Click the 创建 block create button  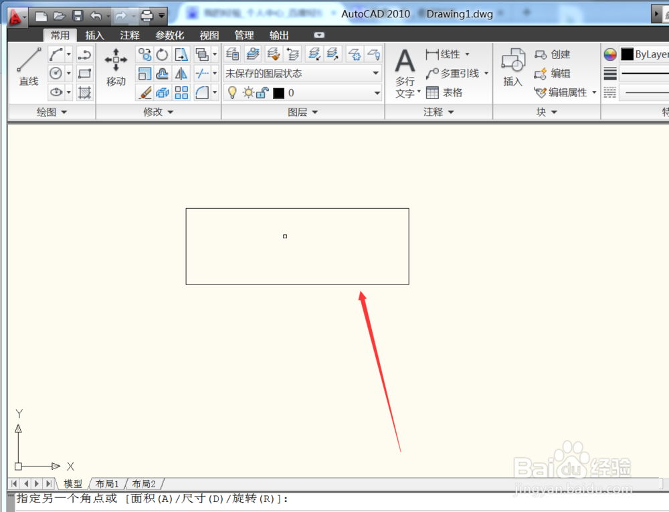(x=552, y=55)
